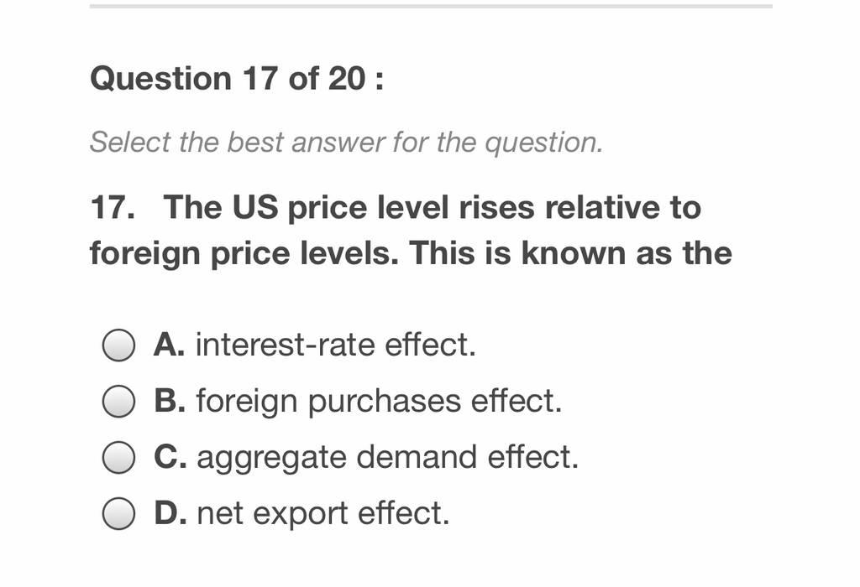
Task: Pick the radio button for answer D
Action: pos(118,513)
